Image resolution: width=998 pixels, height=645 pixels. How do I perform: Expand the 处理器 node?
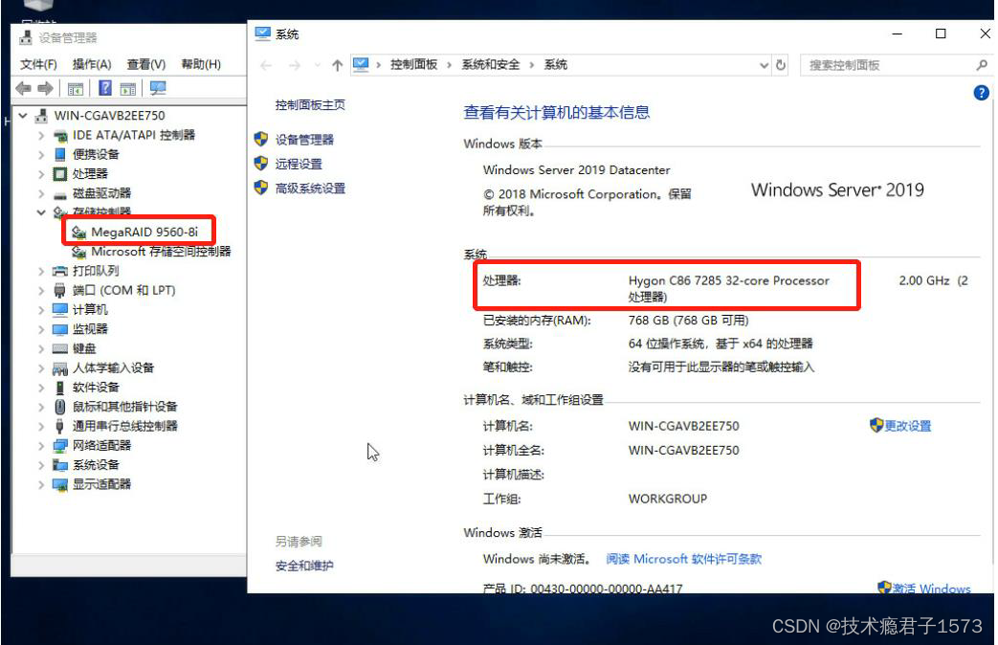[x=41, y=174]
